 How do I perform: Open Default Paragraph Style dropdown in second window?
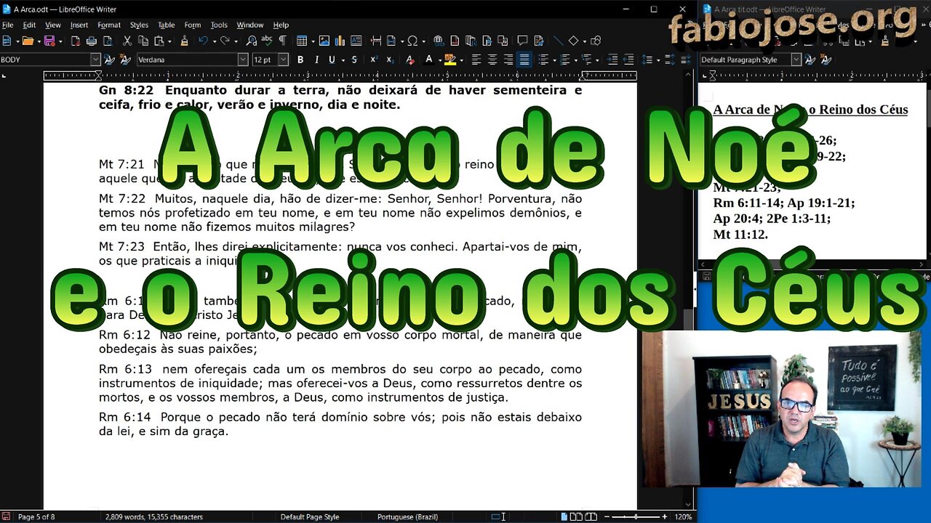tap(796, 60)
